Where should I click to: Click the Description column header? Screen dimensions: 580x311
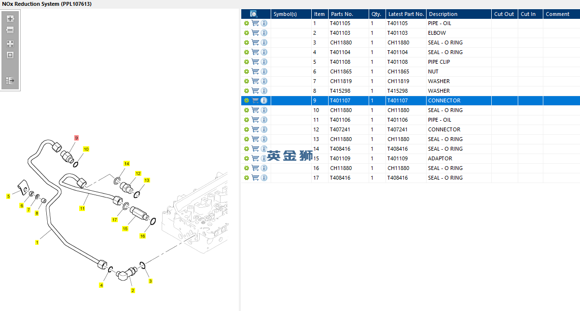pos(459,14)
